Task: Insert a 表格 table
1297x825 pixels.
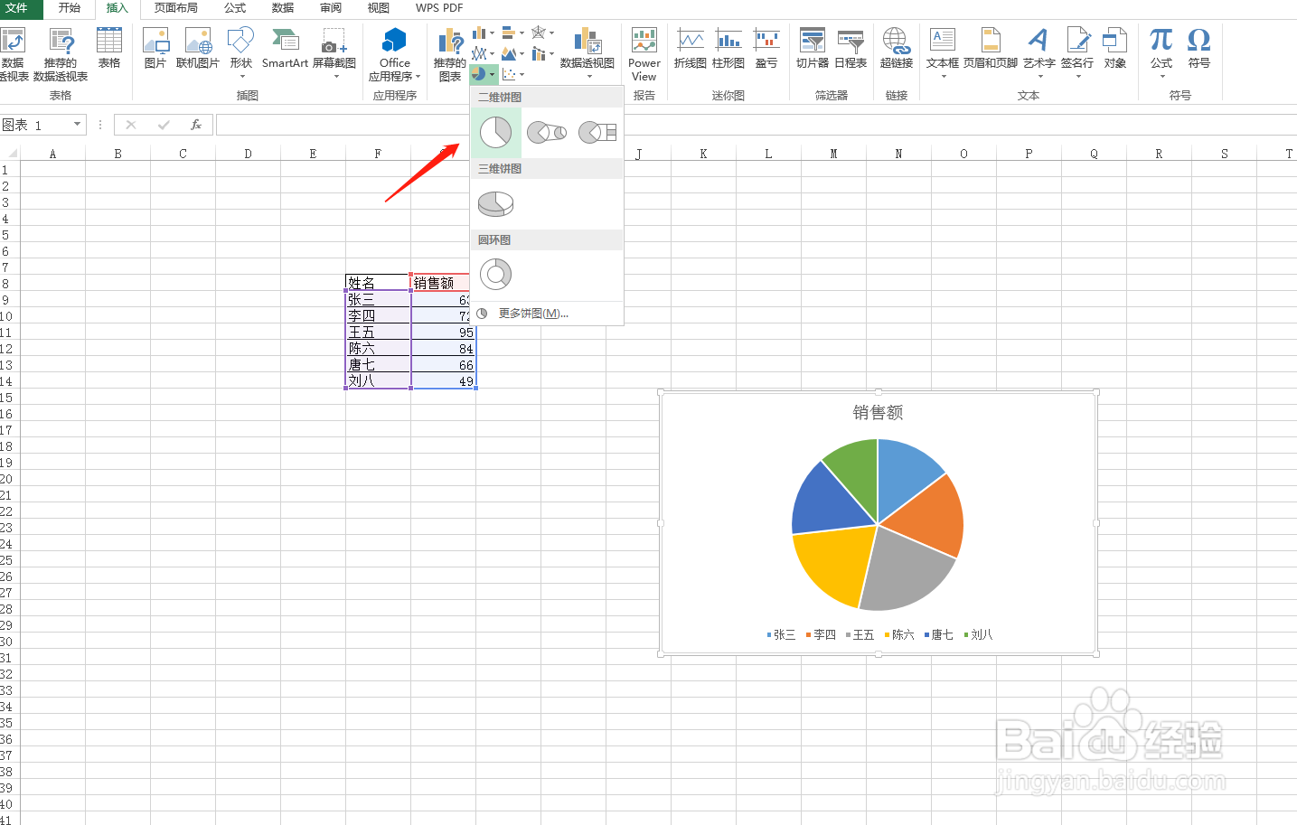Action: (109, 48)
